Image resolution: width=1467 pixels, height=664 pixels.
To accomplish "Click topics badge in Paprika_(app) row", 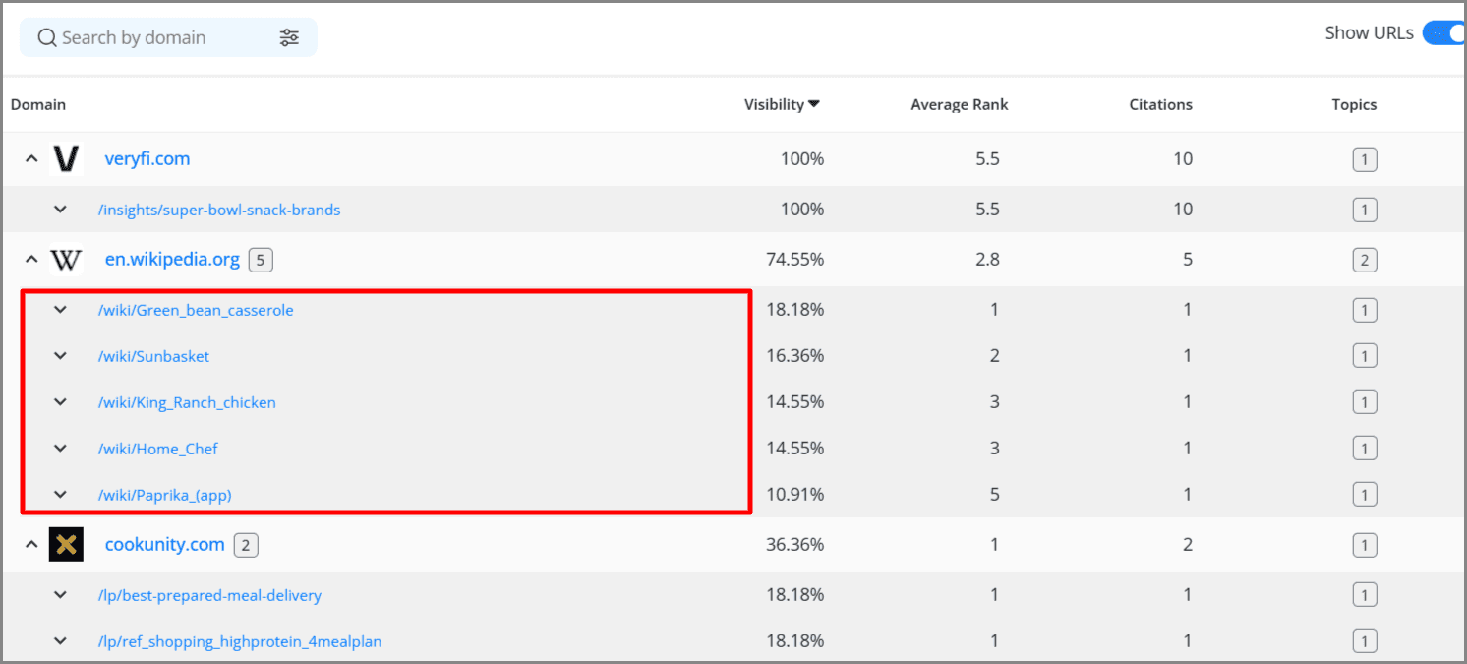I will click(x=1364, y=495).
